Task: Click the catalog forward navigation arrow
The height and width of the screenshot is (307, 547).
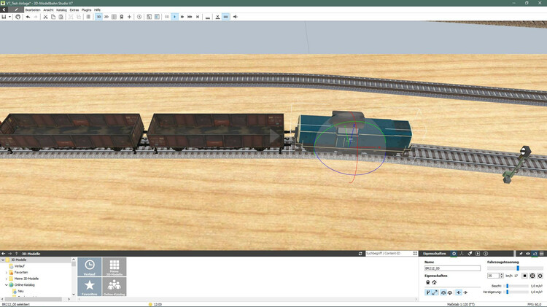Action: click(x=9, y=254)
